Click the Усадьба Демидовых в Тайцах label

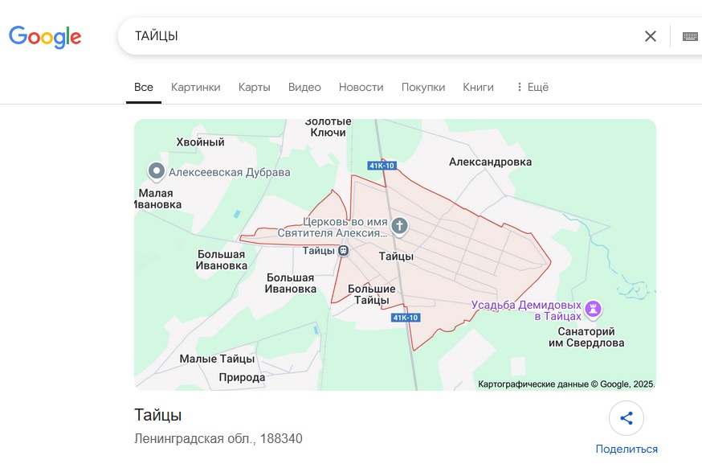point(526,310)
